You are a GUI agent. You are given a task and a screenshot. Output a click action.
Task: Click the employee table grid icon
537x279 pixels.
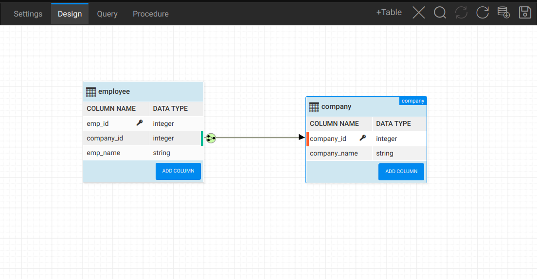pyautogui.click(x=91, y=92)
